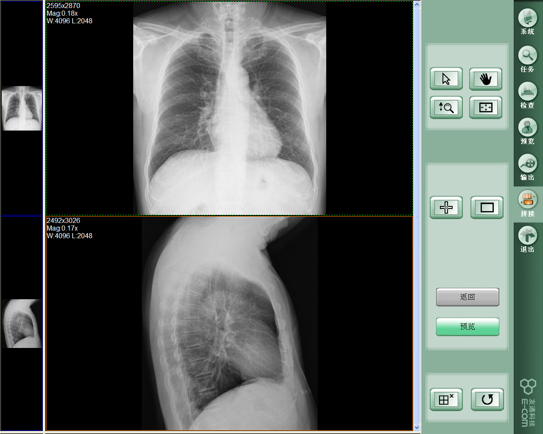Click W:4096 L:2048 on the frontal image
Screen dimensions: 543x434
click(x=70, y=21)
